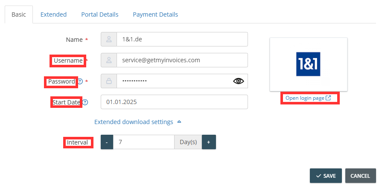Screen dimensions: 382x191
Task: Click the Password help question icon
Action: click(80, 81)
